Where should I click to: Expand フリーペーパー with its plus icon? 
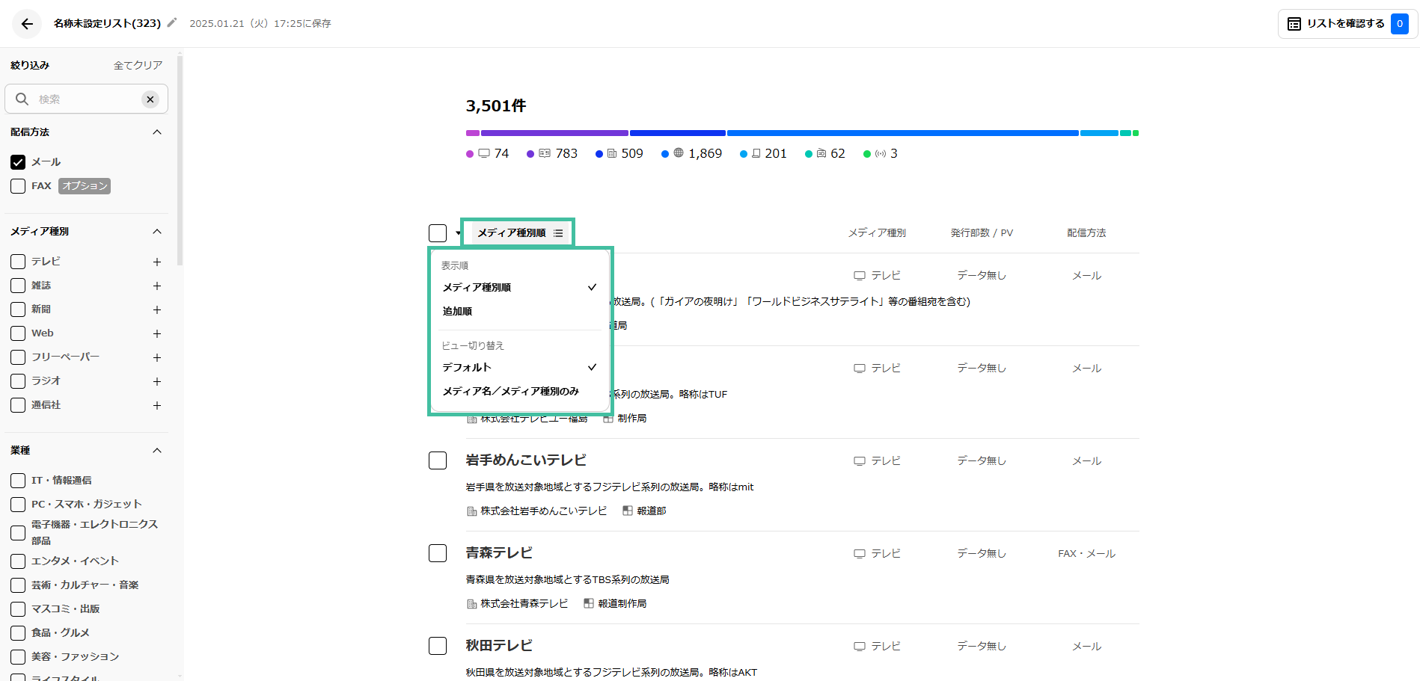157,357
